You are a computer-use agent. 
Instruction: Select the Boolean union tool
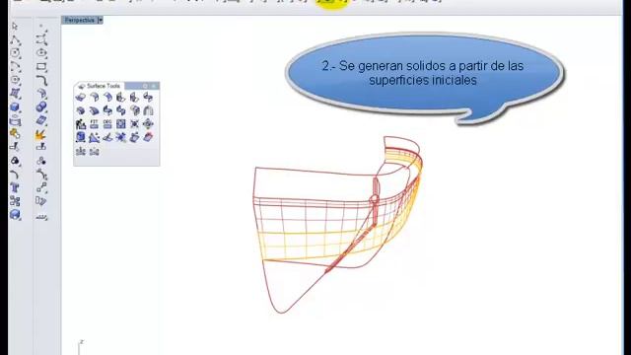click(x=41, y=107)
